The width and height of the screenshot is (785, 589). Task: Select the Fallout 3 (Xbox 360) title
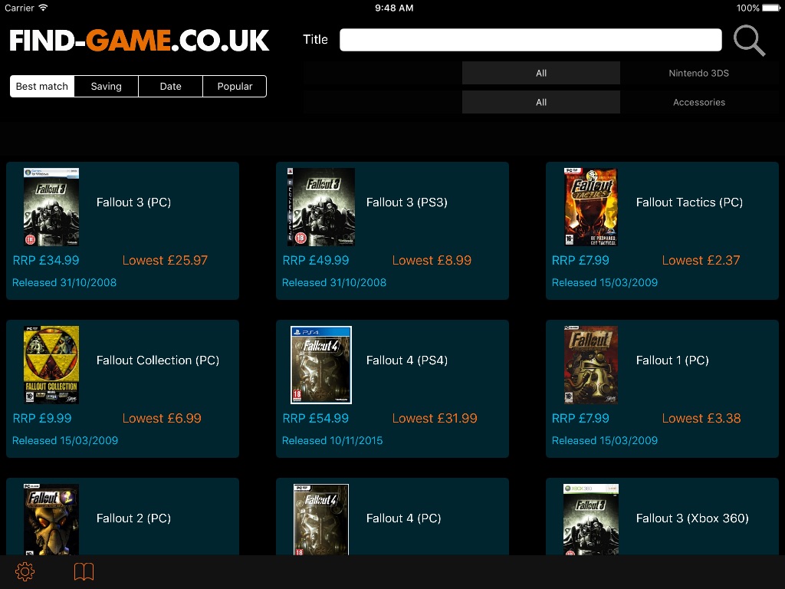(692, 518)
